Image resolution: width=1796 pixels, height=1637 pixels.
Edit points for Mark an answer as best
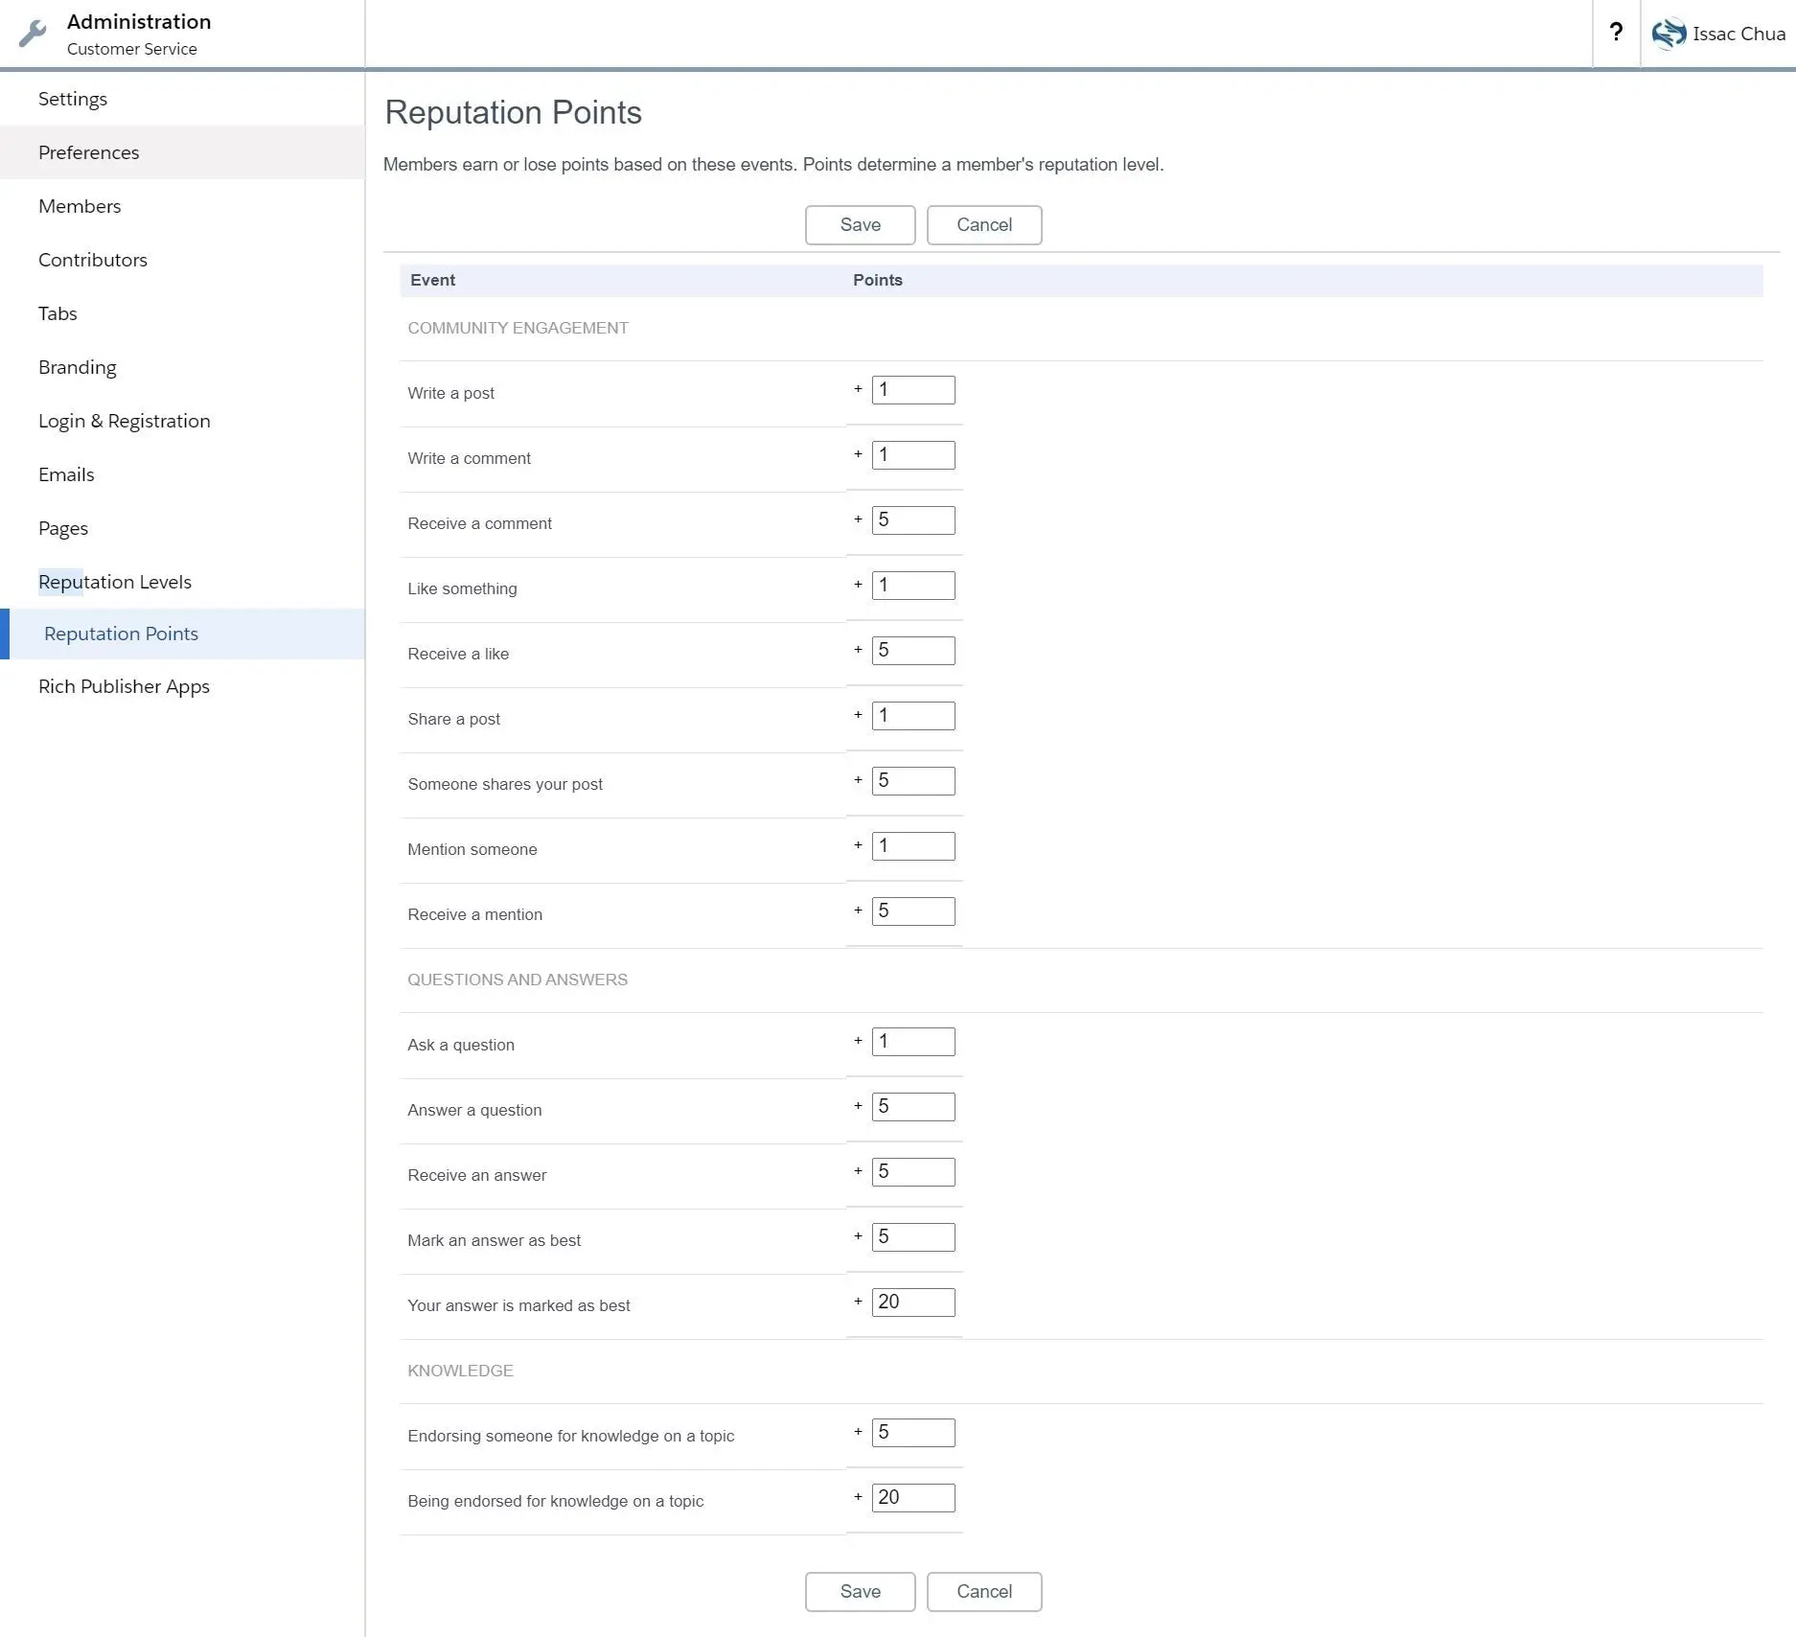pos(913,1237)
